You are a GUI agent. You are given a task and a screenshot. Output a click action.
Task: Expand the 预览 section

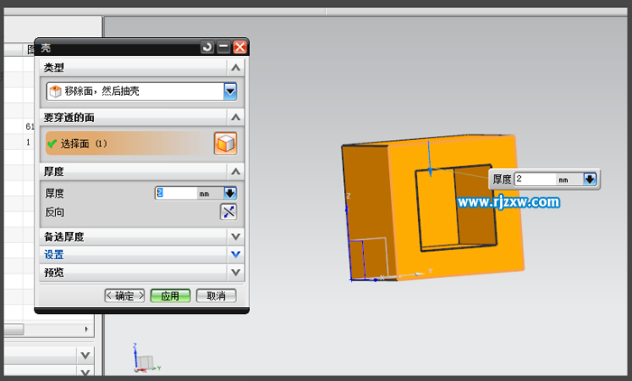(x=236, y=272)
